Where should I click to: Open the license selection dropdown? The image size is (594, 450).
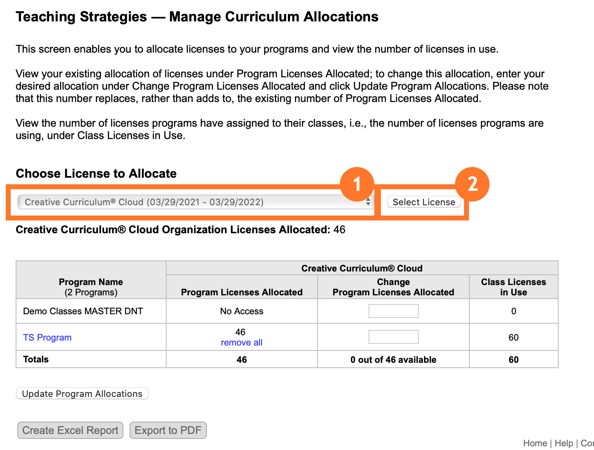pos(193,202)
